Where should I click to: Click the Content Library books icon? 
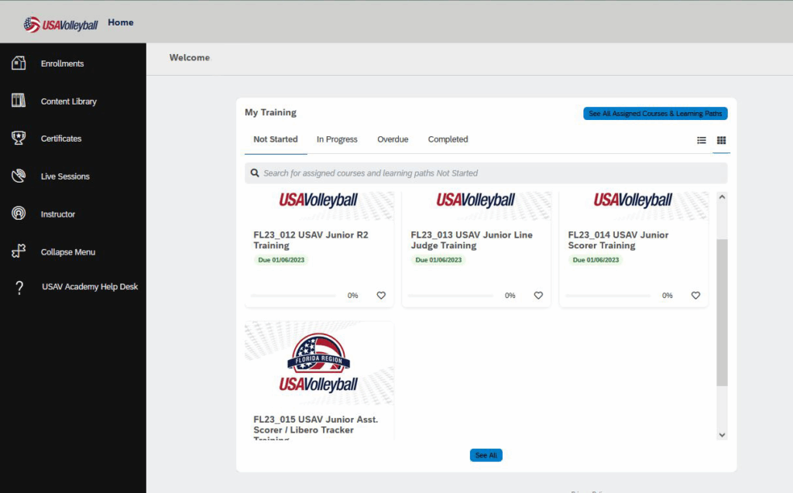pos(19,100)
